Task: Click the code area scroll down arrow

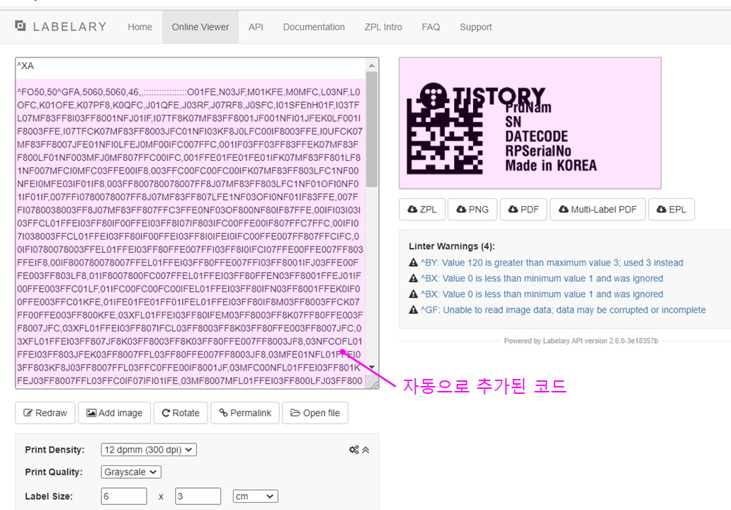Action: pos(372,367)
